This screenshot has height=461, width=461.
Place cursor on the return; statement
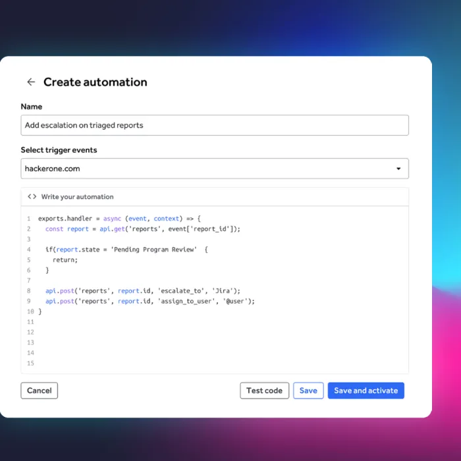65,260
